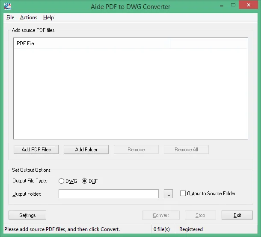
Task: Click the '0 file(s)' status bar entry
Action: coord(162,229)
